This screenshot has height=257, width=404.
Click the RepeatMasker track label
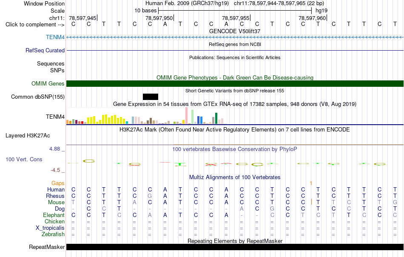47,247
